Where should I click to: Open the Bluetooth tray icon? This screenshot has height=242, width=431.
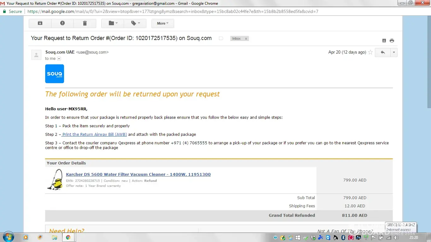click(x=343, y=238)
